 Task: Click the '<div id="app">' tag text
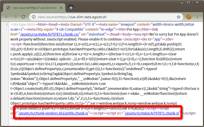pos(152,39)
